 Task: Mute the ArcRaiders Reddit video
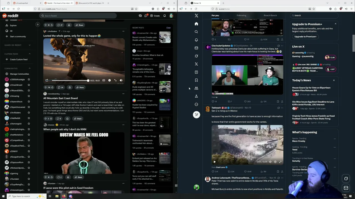click(121, 80)
